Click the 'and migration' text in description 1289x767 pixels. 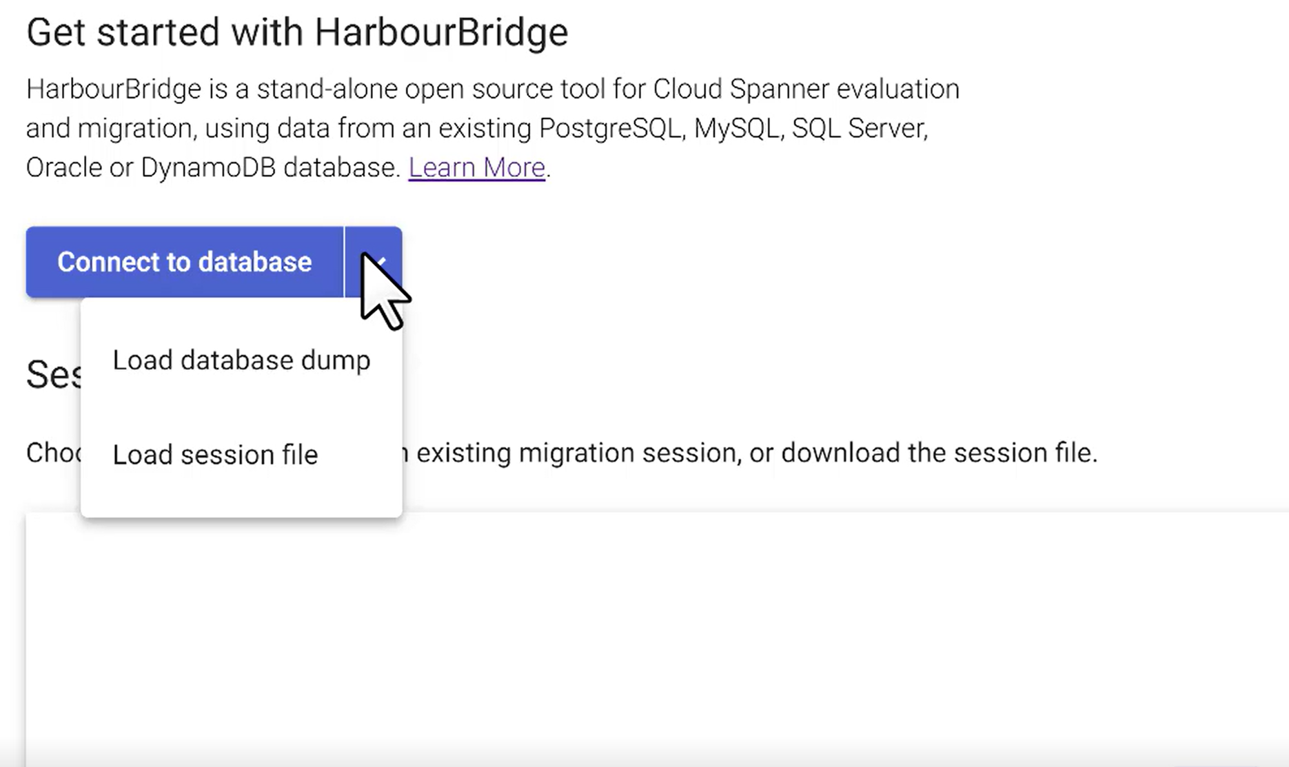pos(108,128)
